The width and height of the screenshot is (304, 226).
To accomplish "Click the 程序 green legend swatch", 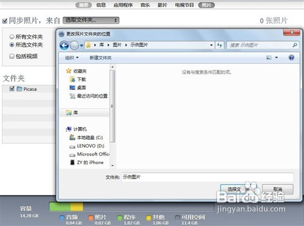I will click(120, 217).
